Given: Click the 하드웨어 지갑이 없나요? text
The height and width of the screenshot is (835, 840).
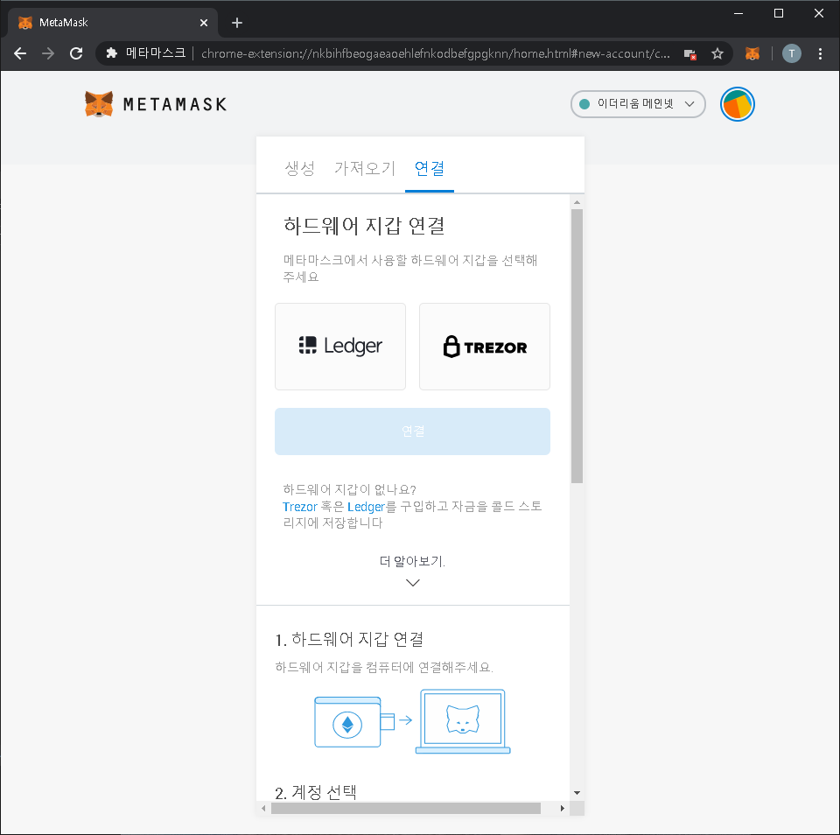Looking at the screenshot, I should [x=349, y=489].
